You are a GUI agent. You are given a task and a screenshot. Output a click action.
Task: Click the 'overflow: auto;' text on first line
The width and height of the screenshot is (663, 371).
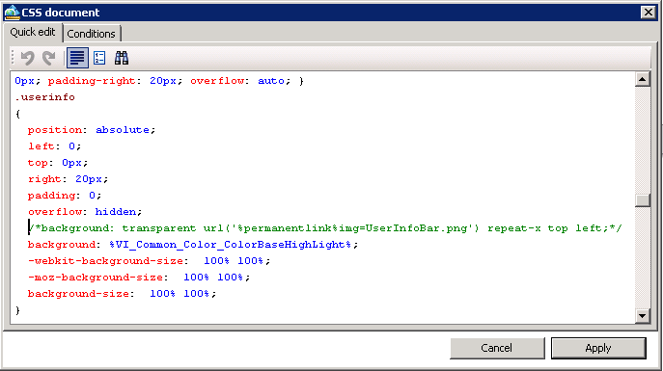(x=240, y=81)
